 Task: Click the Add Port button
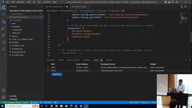(57, 74)
